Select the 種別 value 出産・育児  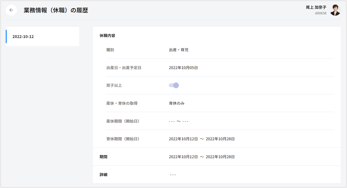[x=179, y=50]
